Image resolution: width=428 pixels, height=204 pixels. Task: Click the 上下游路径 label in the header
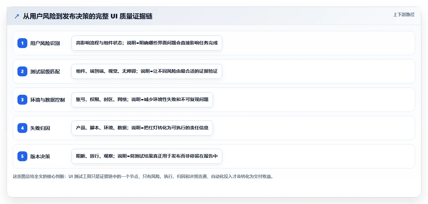click(x=404, y=14)
